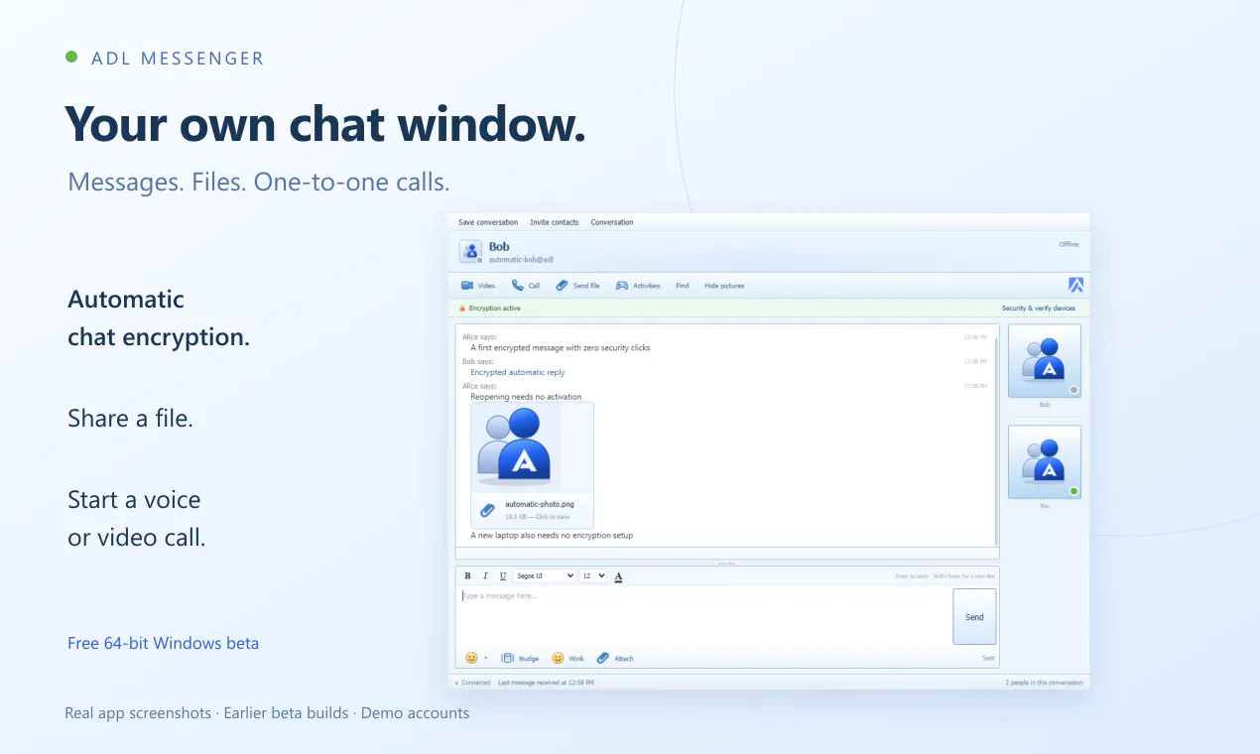This screenshot has width=1260, height=754.
Task: Click message 'Encrypted automatic reply'
Action: 518,373
